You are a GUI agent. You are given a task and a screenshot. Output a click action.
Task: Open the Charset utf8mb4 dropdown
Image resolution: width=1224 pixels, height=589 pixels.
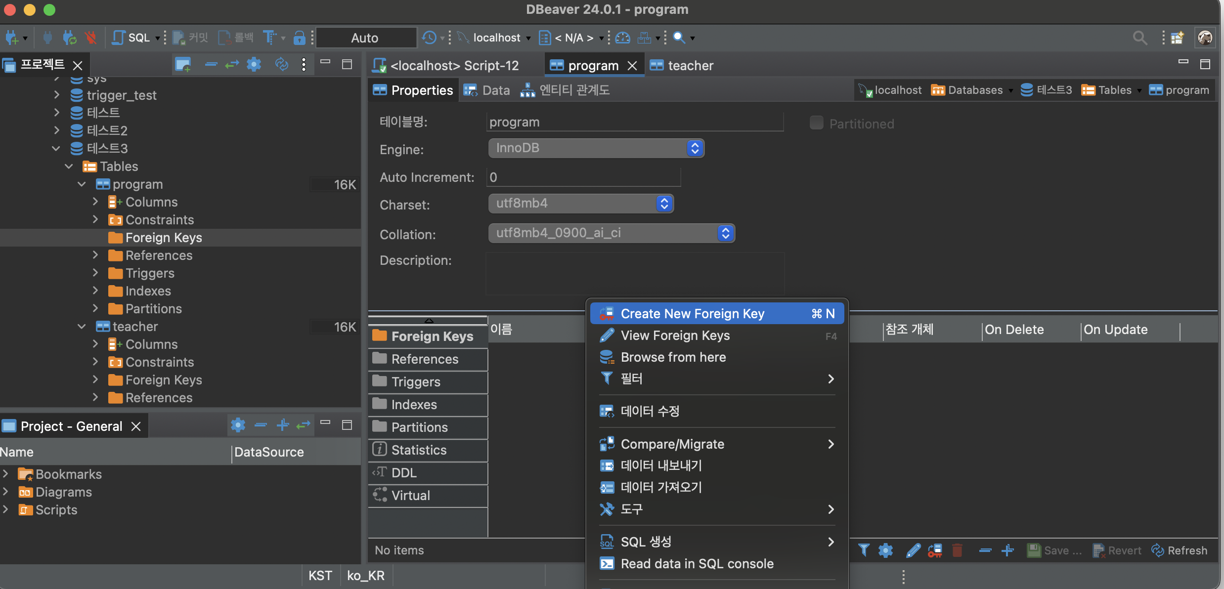(x=581, y=204)
